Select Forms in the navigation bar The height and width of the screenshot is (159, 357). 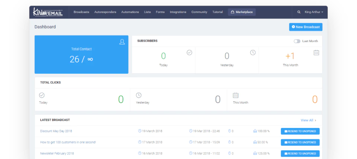tap(160, 12)
